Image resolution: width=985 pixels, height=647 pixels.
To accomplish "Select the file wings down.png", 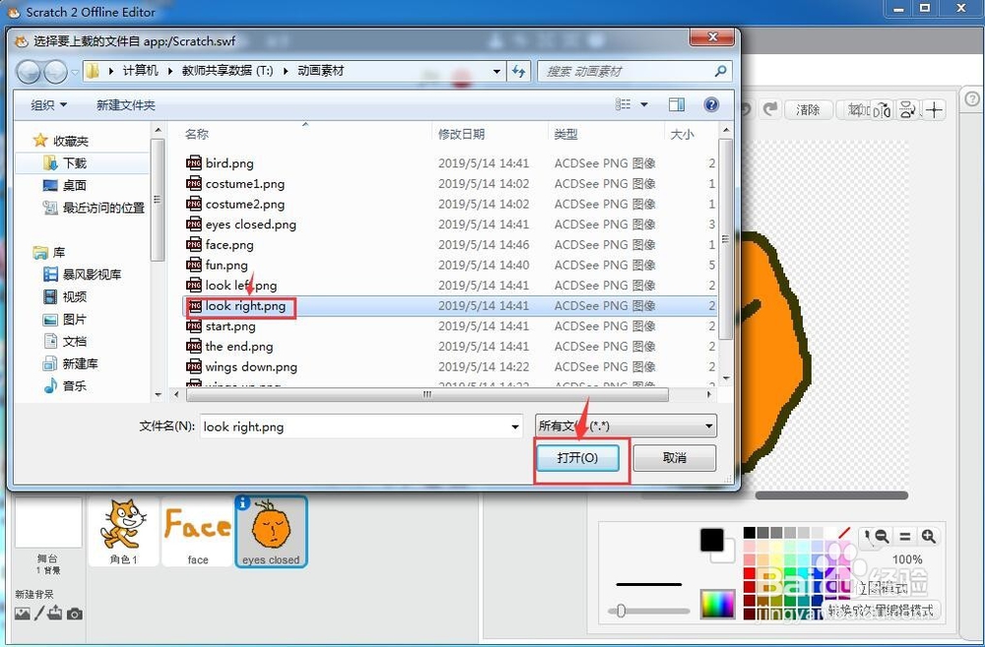I will 251,367.
